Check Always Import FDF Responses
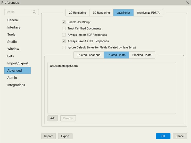191x143 pixels. tap(64, 35)
